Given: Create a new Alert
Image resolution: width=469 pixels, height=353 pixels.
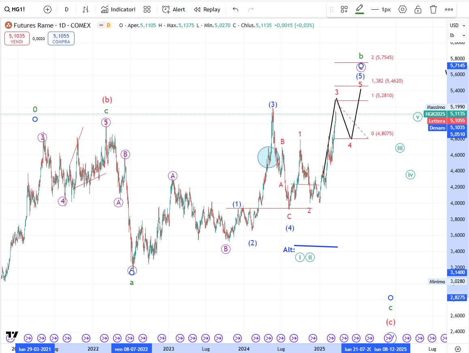Looking at the screenshot, I should point(173,10).
